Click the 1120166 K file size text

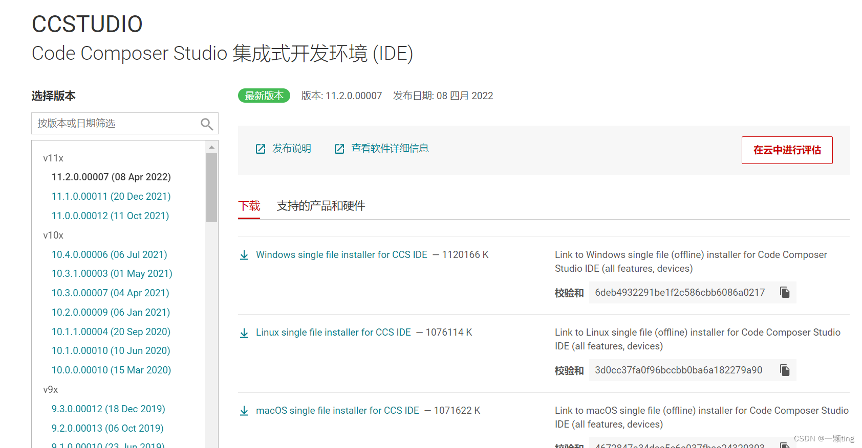(465, 254)
